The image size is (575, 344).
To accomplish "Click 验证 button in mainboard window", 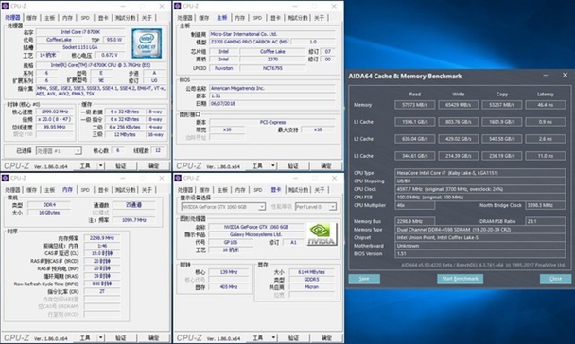I will (293, 166).
